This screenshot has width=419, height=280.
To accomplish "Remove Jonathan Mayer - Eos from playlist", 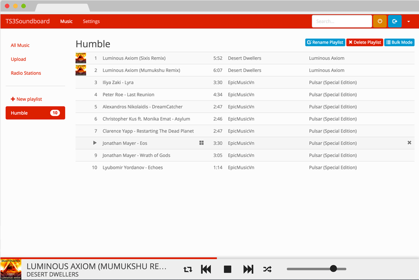I will pyautogui.click(x=409, y=143).
